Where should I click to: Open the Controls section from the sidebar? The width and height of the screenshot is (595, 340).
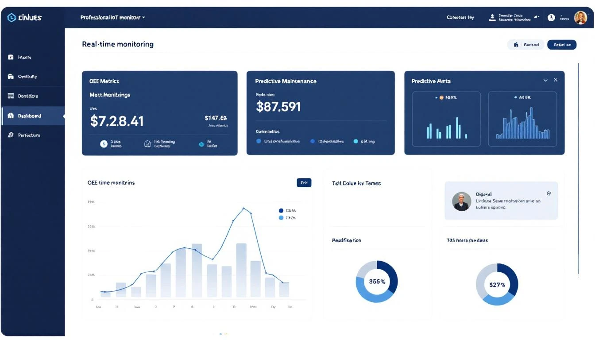coord(27,76)
